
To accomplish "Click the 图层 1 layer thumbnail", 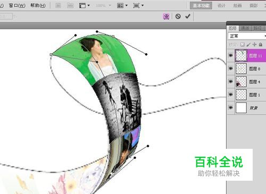I will (241, 95).
